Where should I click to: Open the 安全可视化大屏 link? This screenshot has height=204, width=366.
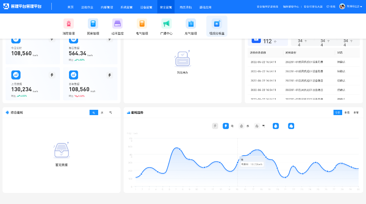point(313,7)
